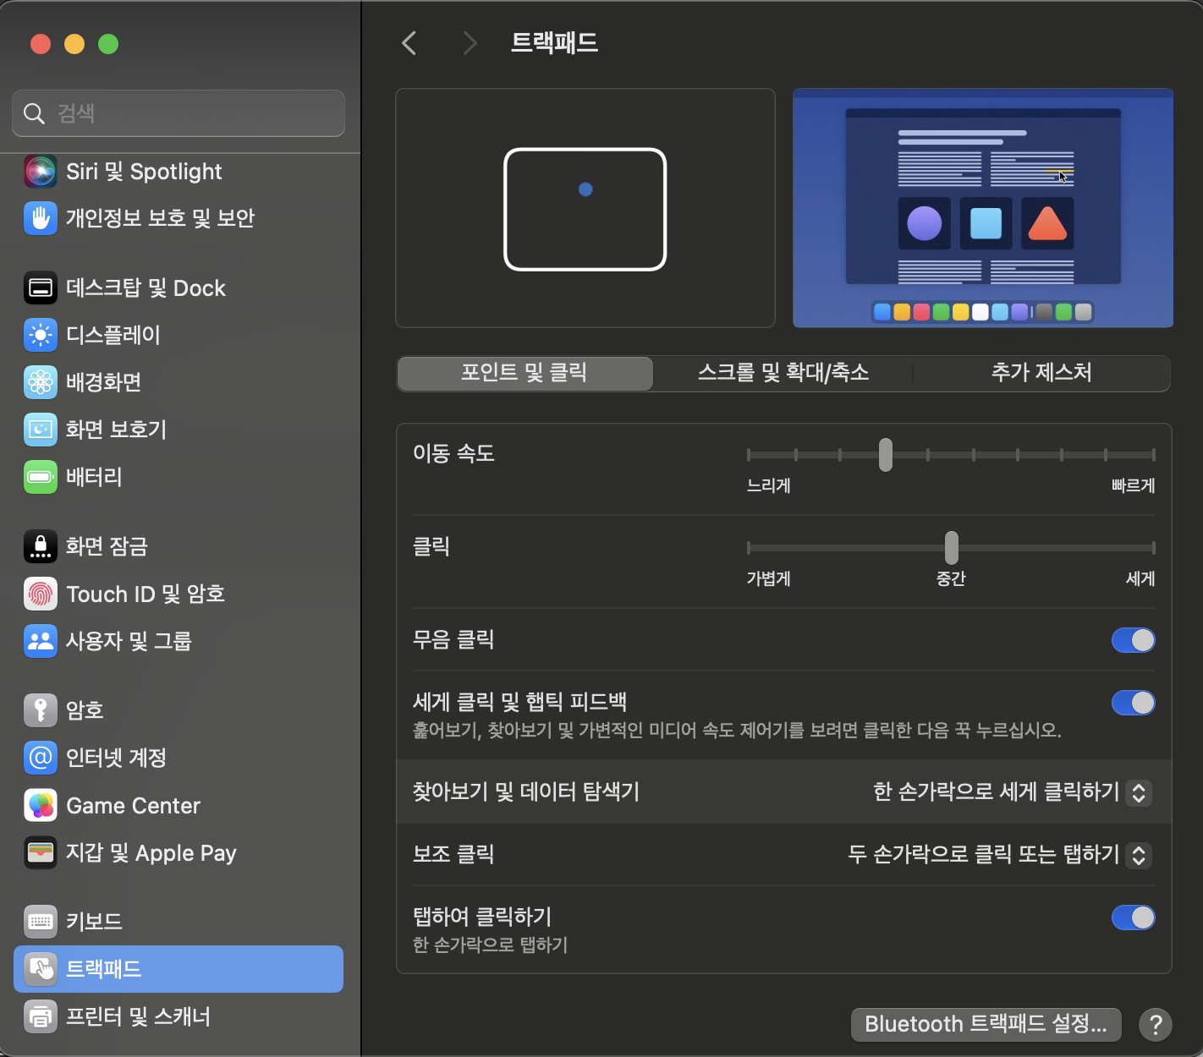The image size is (1203, 1057).
Task: Focus the 검색 search field
Action: coord(179,113)
